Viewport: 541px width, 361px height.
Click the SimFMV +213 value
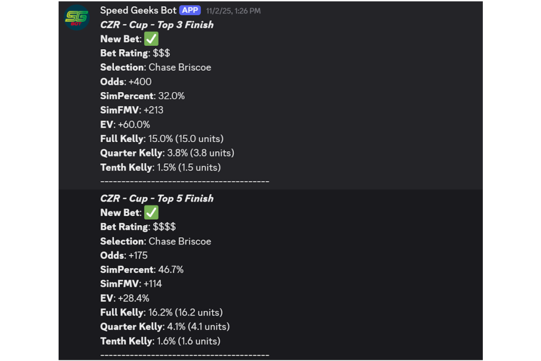click(x=153, y=110)
